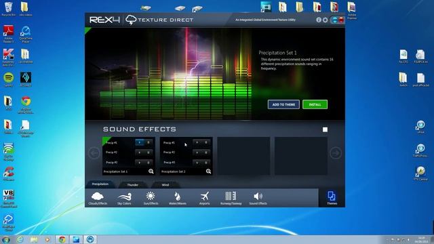Screen dimensions: 434x244
Task: Play Precip #1 in Precipitation Set 2
Action: tap(197, 142)
